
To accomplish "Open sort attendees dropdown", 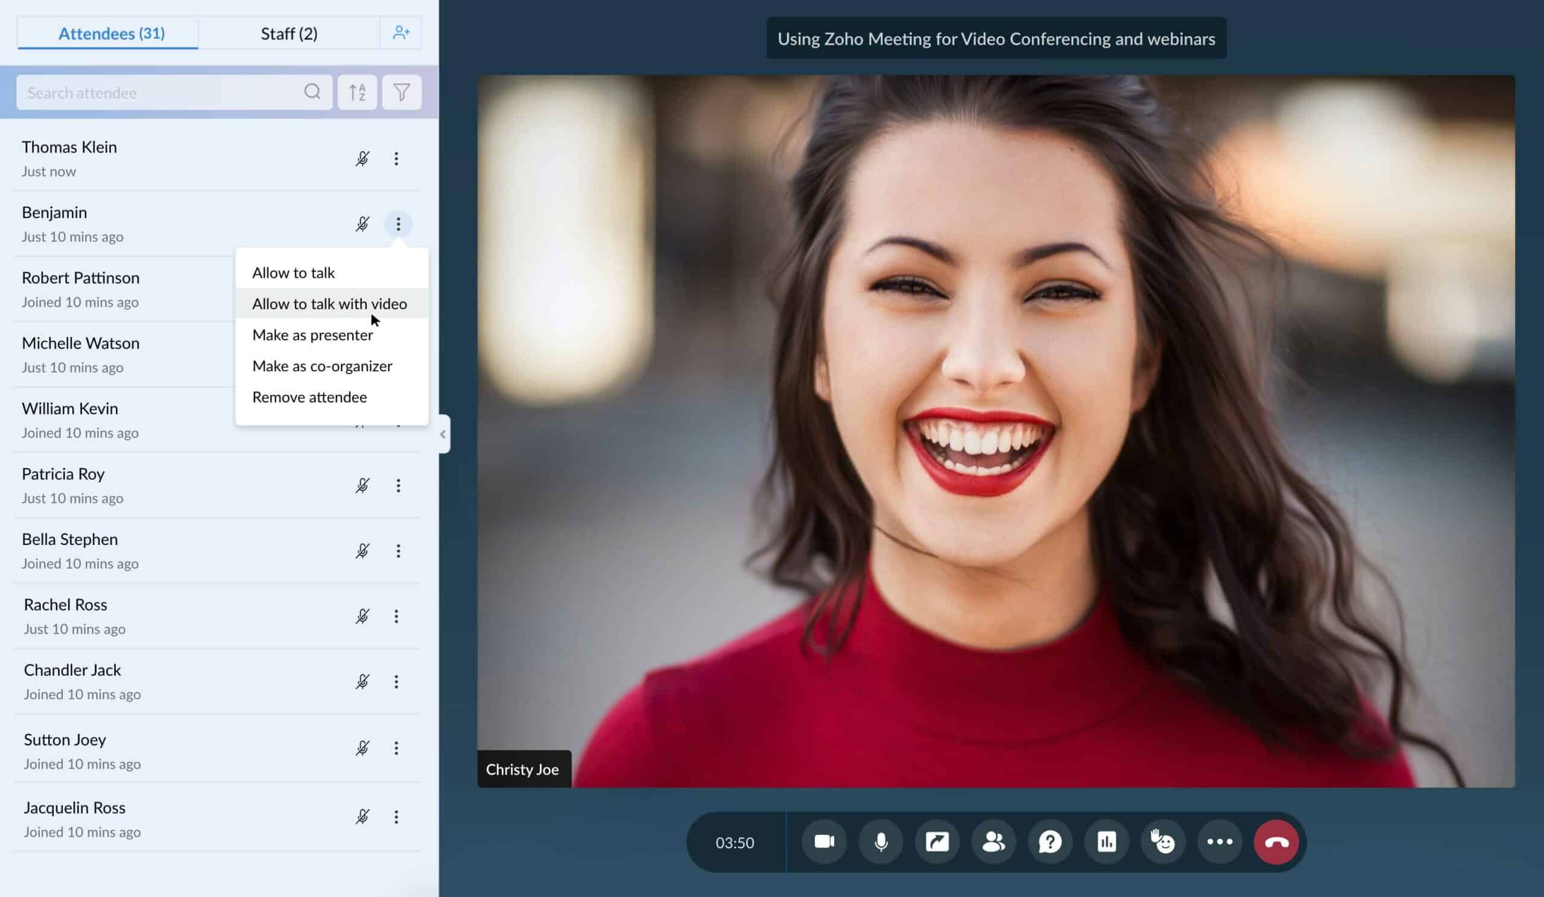I will [358, 92].
